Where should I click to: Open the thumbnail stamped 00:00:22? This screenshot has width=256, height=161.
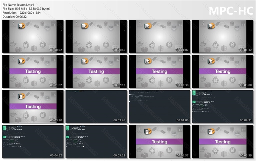[x=33, y=36]
